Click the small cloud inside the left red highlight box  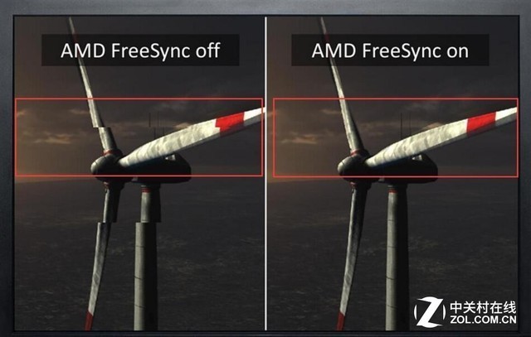[54, 137]
